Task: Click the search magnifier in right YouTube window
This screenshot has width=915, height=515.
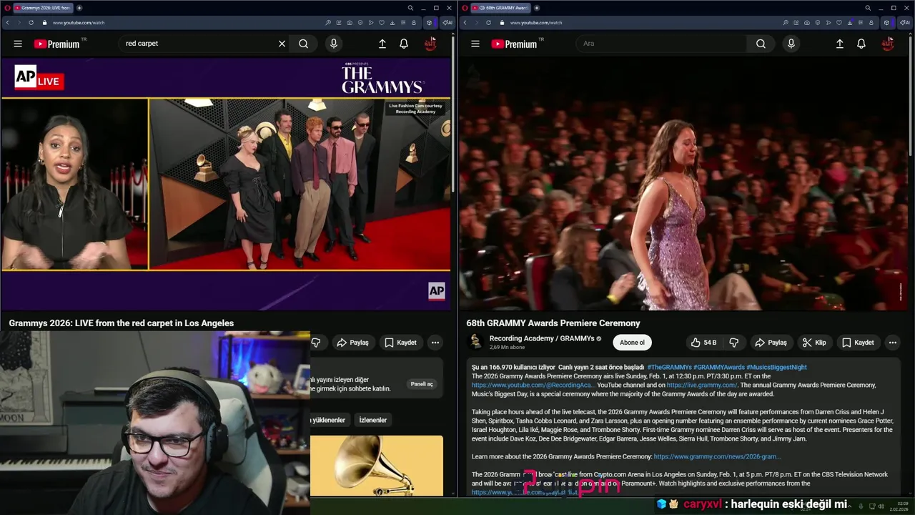Action: (x=761, y=44)
